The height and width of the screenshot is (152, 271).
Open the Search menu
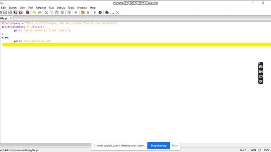pos(13,8)
